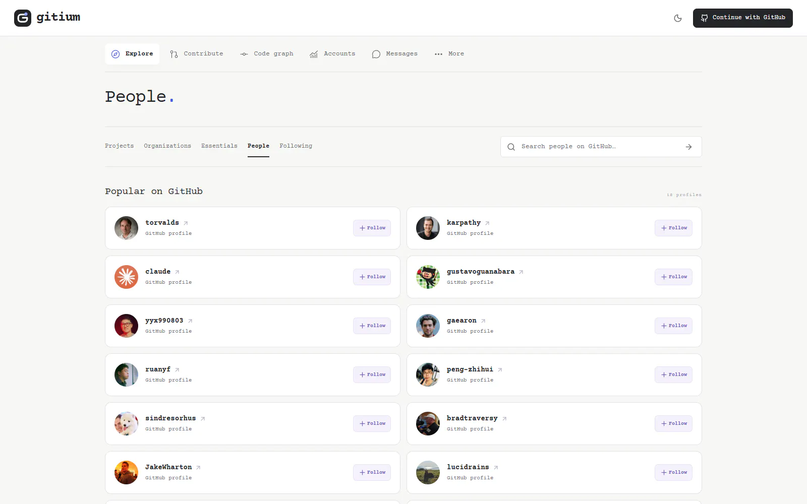Follow peng-zhihui
The image size is (807, 504).
pos(674,375)
